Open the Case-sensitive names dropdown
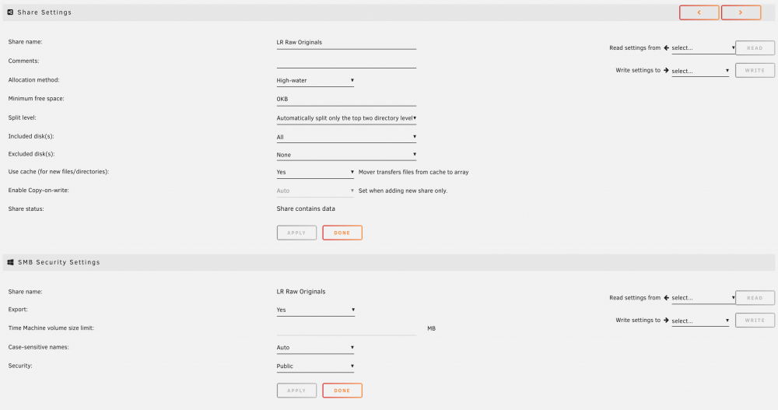 (315, 348)
